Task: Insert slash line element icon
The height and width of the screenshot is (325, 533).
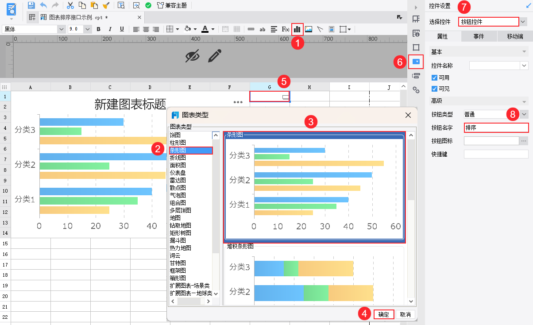Action: click(x=320, y=29)
